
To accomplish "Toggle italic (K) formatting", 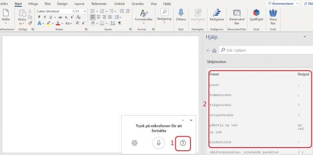I will [x=45, y=17].
